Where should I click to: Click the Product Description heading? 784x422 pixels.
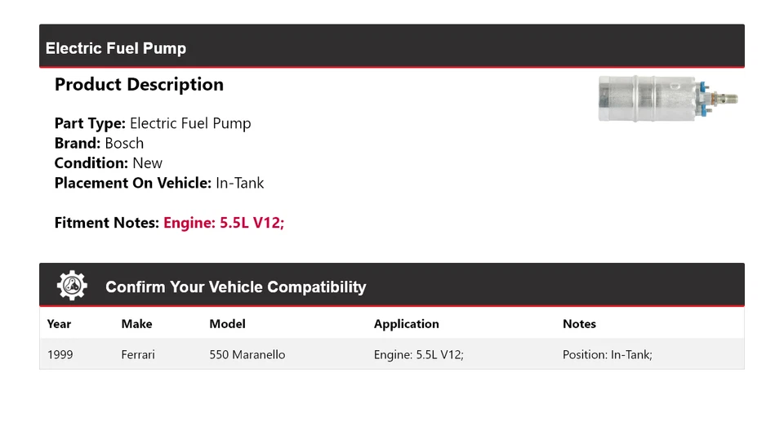(139, 85)
